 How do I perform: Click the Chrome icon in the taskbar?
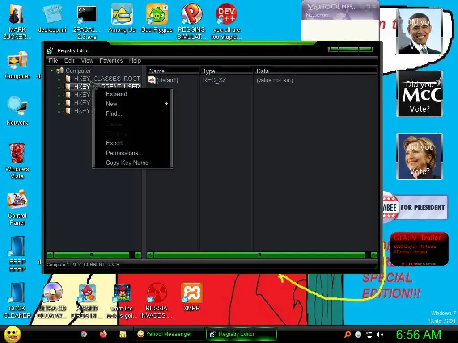pyautogui.click(x=84, y=334)
